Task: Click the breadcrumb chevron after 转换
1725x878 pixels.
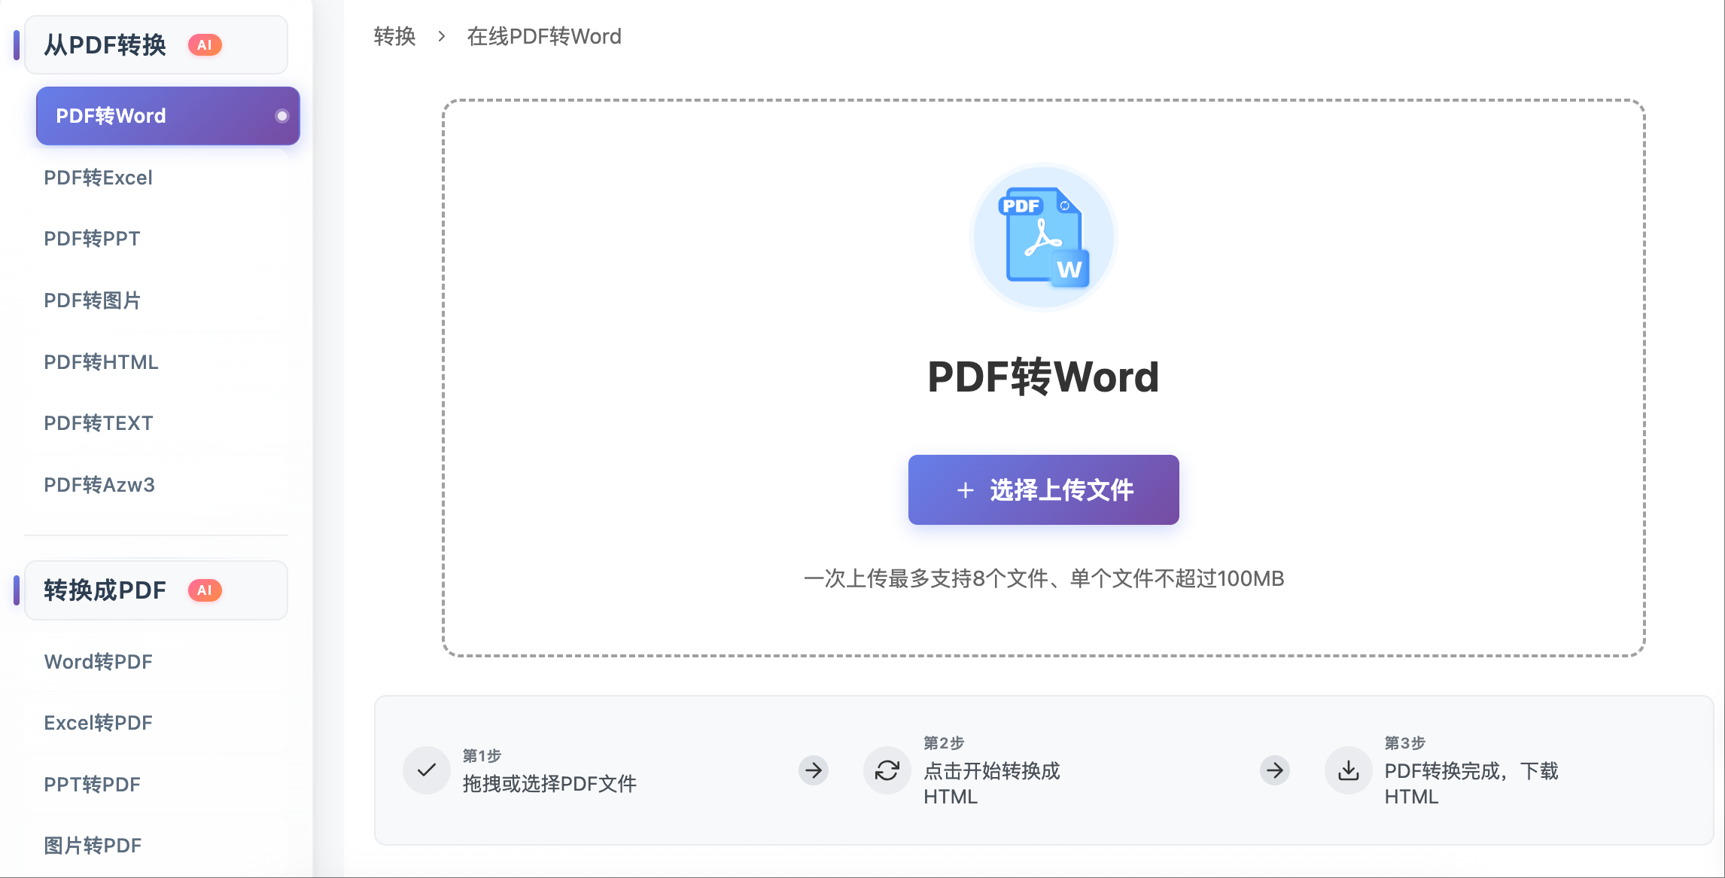Action: coord(442,36)
